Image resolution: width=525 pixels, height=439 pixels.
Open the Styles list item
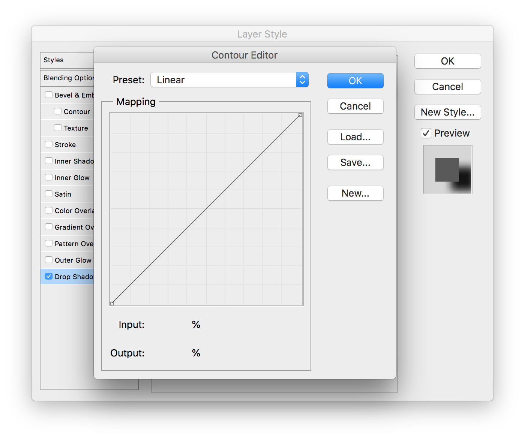[54, 60]
